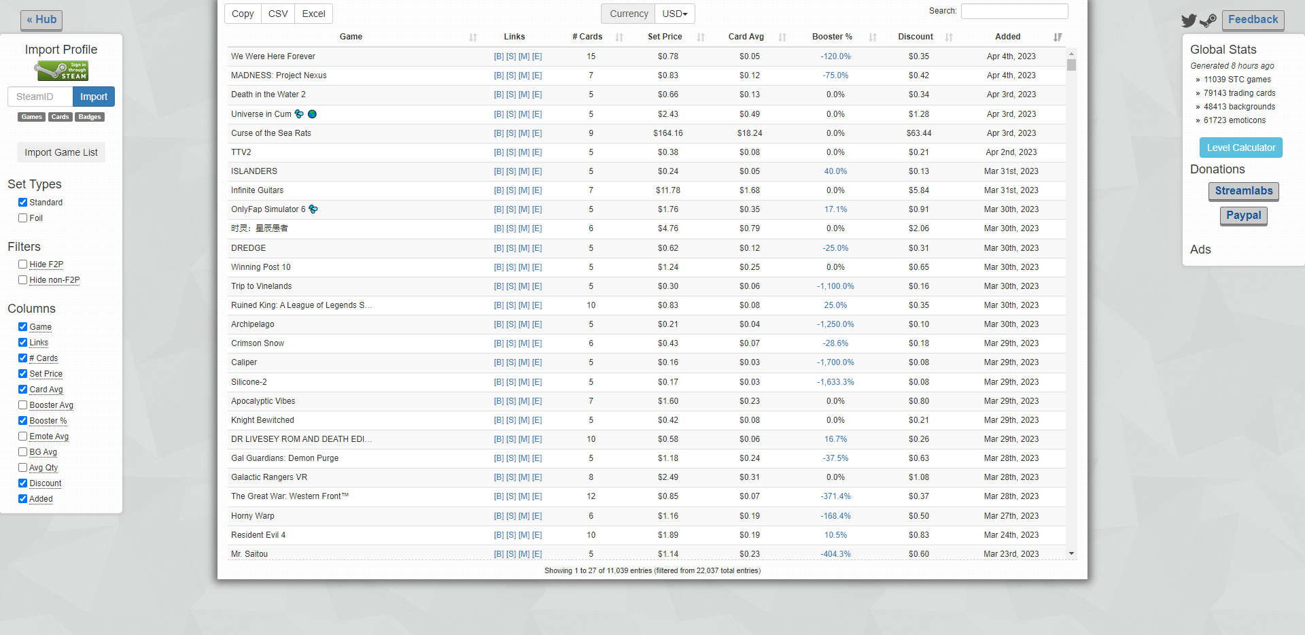Click the Currency label button
Viewport: 1305px width, 635px height.
click(x=629, y=14)
